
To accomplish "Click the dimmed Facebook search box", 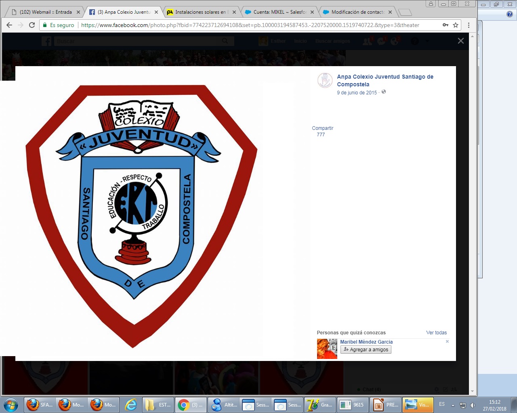I will tap(143, 41).
